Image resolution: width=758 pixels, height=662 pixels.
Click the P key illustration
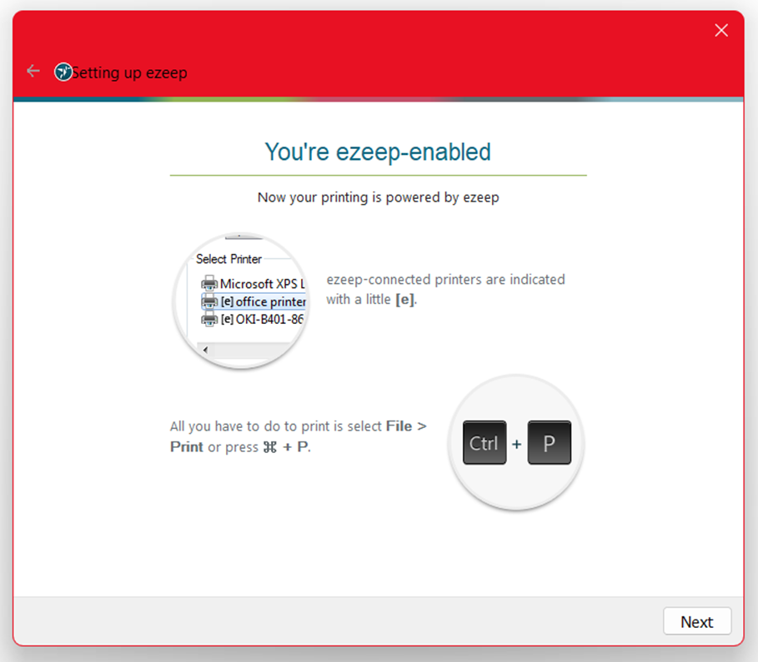pyautogui.click(x=550, y=442)
